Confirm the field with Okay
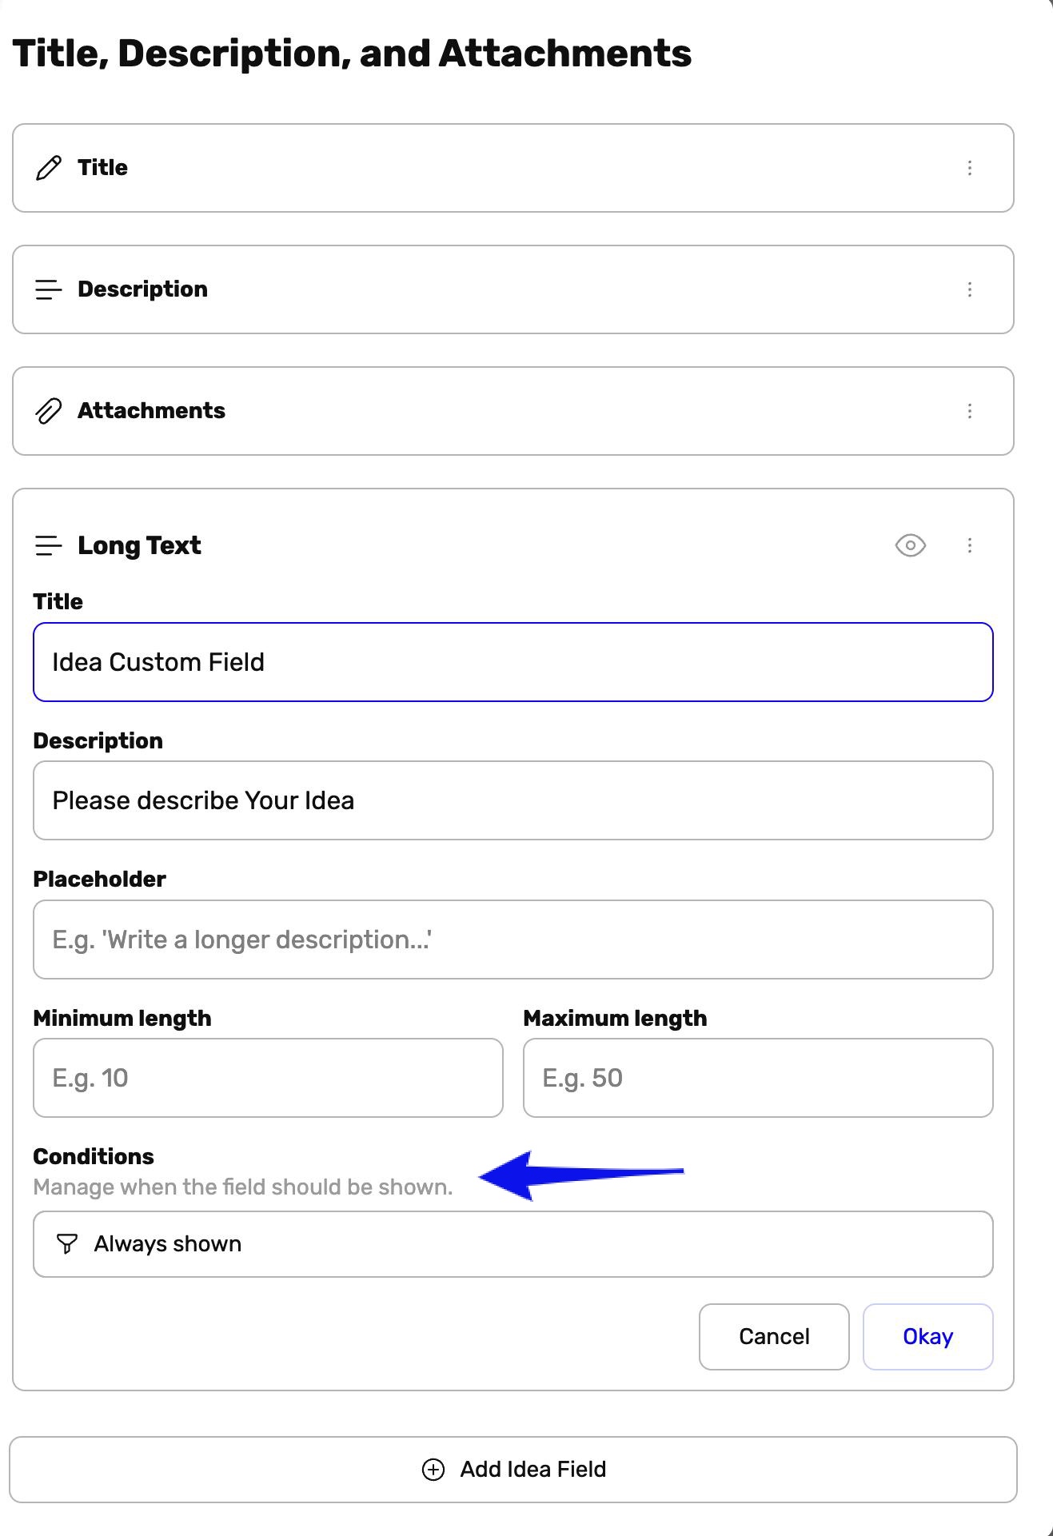This screenshot has height=1536, width=1053. [x=927, y=1337]
